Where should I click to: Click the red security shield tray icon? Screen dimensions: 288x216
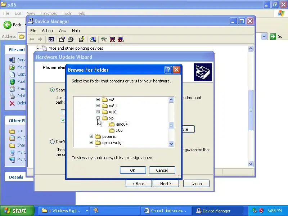[261, 211]
